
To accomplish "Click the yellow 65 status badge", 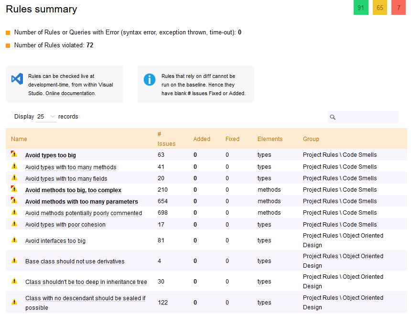I will click(380, 8).
